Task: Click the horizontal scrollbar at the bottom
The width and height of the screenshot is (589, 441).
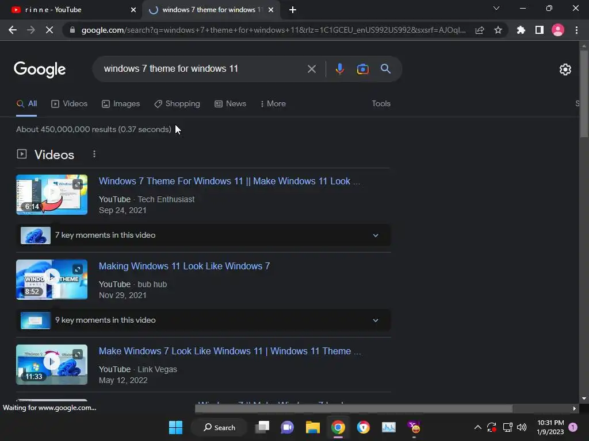Action: click(354, 408)
